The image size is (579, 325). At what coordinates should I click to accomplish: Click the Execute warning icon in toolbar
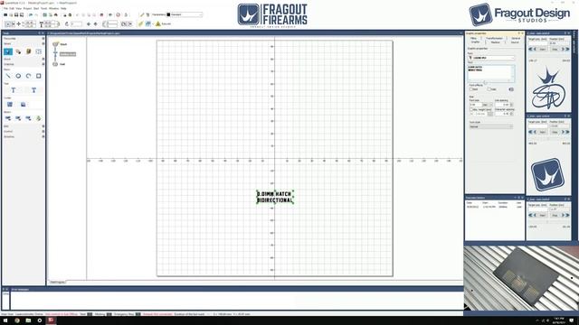coord(158,23)
